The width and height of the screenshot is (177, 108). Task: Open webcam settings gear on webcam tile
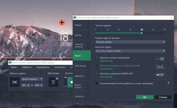click(x=57, y=79)
